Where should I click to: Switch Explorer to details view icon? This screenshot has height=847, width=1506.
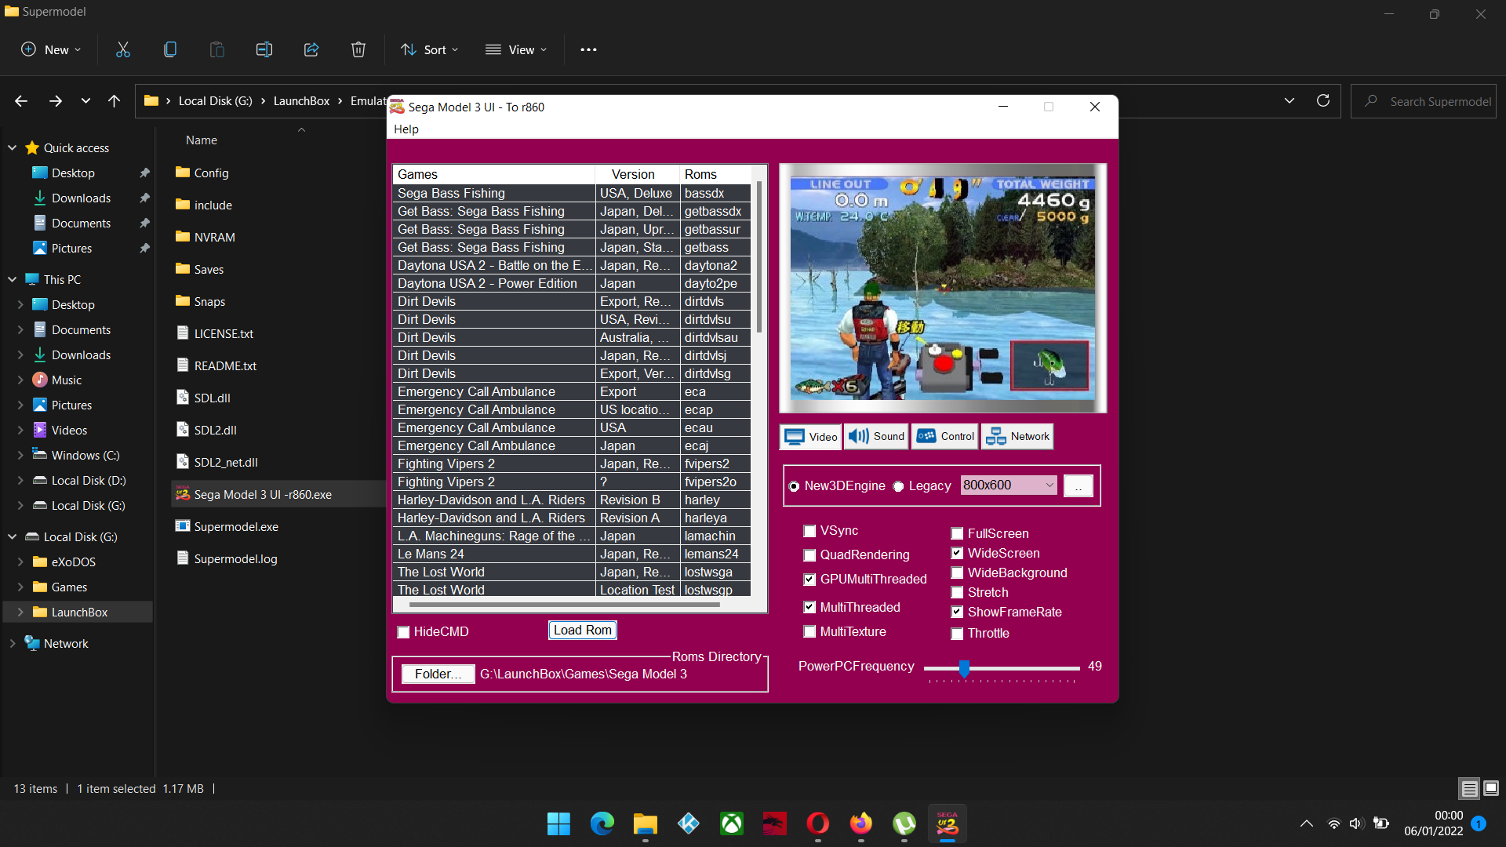tap(1469, 789)
